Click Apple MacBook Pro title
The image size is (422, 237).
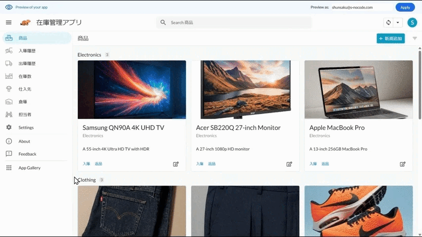tap(337, 128)
